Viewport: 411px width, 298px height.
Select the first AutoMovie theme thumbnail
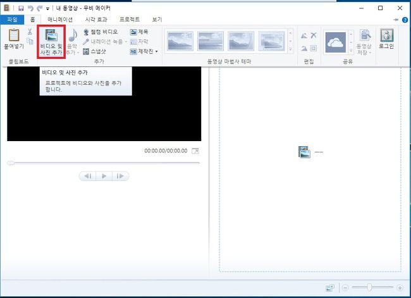[x=180, y=40]
